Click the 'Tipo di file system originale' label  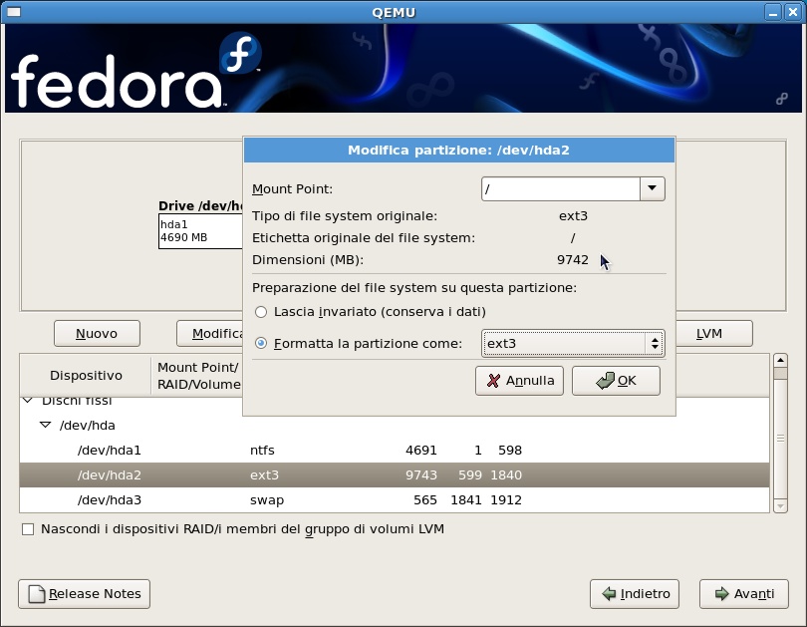point(345,216)
